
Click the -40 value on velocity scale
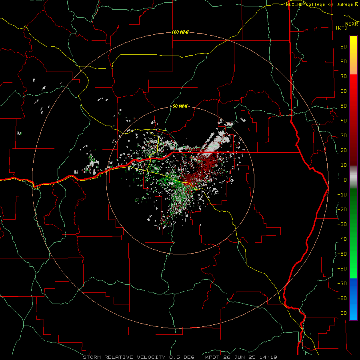point(342,239)
